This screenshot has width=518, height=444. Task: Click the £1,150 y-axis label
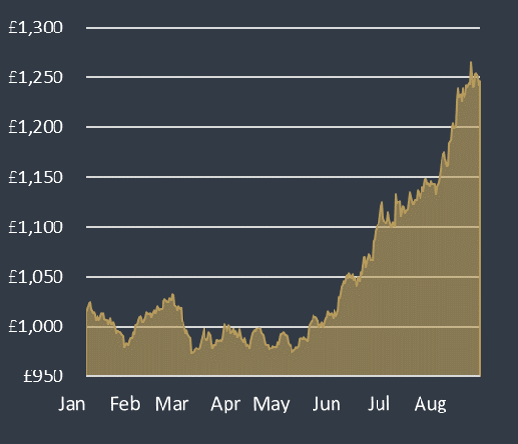[35, 178]
